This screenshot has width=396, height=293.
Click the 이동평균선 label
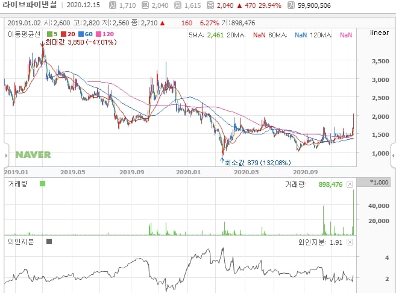[24, 34]
